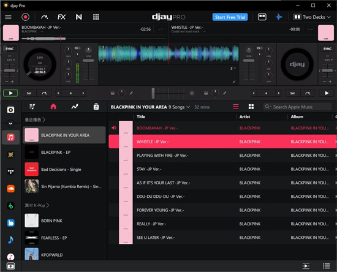Jump to cue on left deck
Viewport: 337px width, 272px height.
pos(44,93)
